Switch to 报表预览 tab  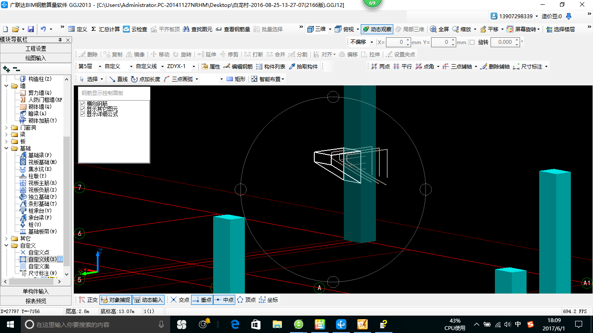(x=36, y=300)
